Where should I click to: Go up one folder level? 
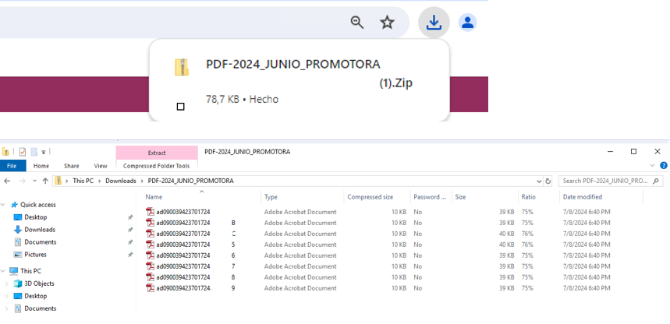(45, 181)
